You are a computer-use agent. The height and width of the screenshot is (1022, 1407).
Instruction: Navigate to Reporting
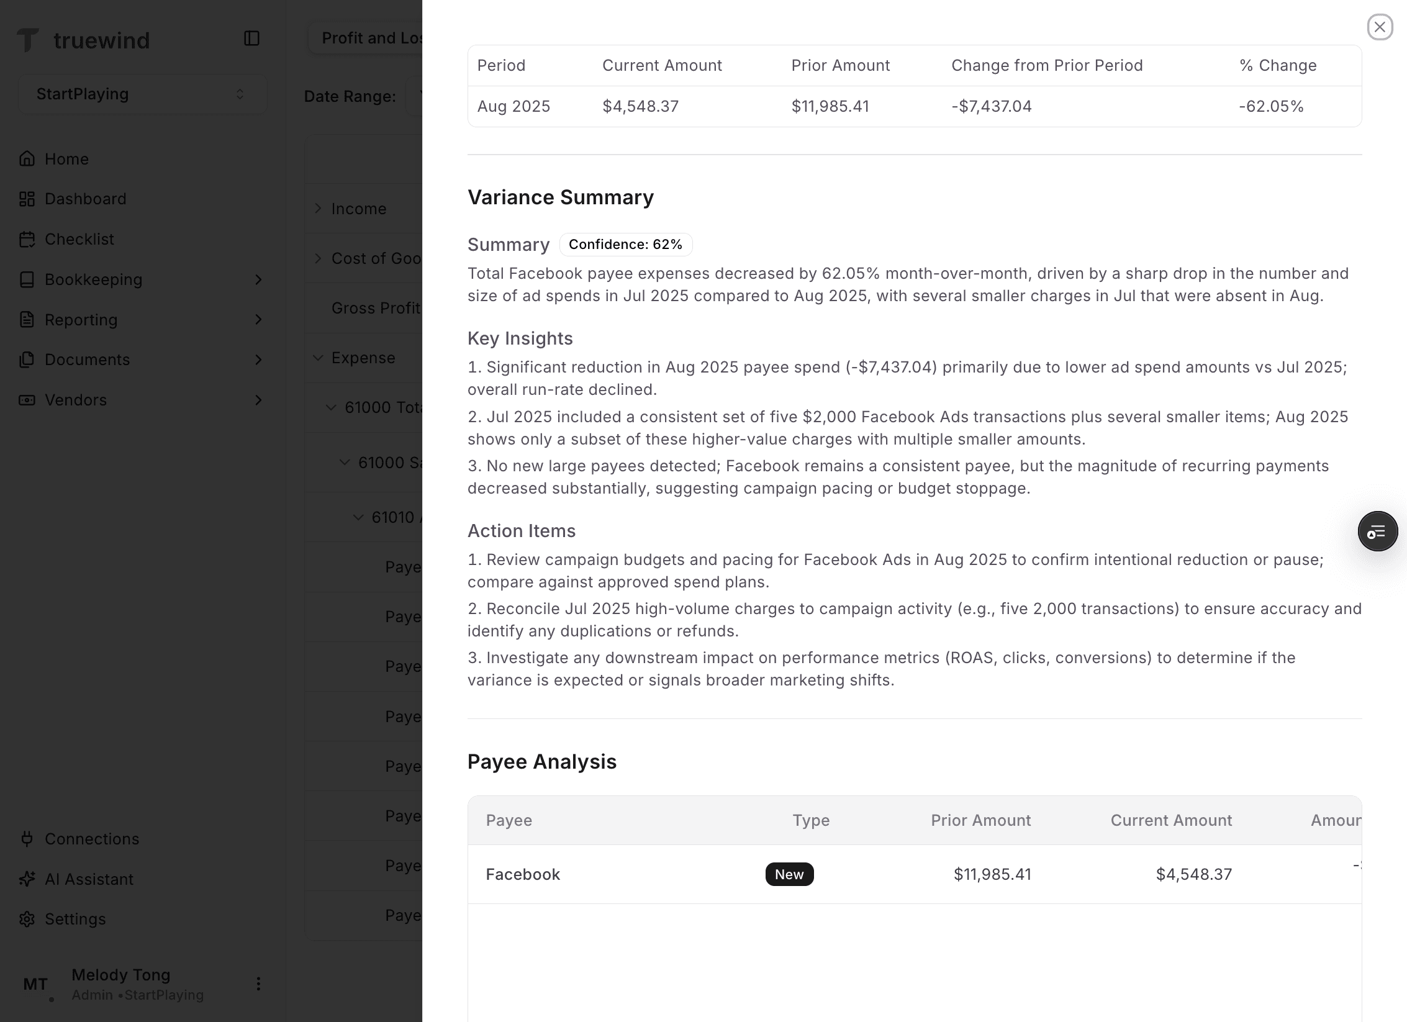click(x=81, y=320)
